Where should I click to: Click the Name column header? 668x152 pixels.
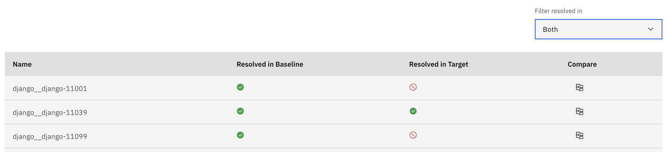pyautogui.click(x=22, y=64)
